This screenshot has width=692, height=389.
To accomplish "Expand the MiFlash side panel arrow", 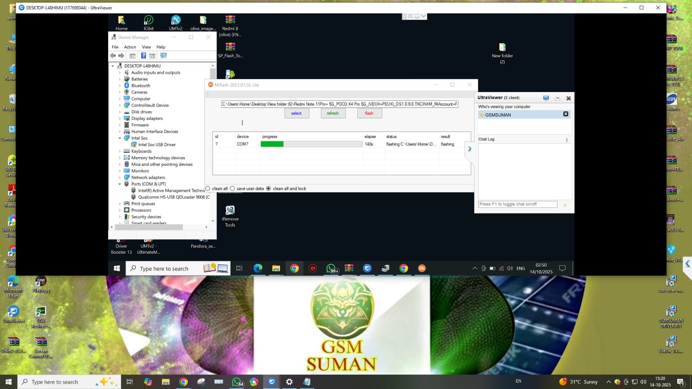I will (x=470, y=149).
